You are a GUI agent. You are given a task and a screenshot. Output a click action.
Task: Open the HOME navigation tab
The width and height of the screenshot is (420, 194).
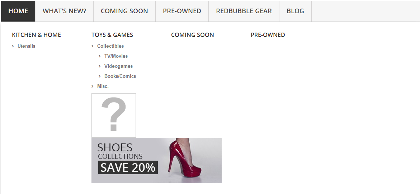(18, 11)
